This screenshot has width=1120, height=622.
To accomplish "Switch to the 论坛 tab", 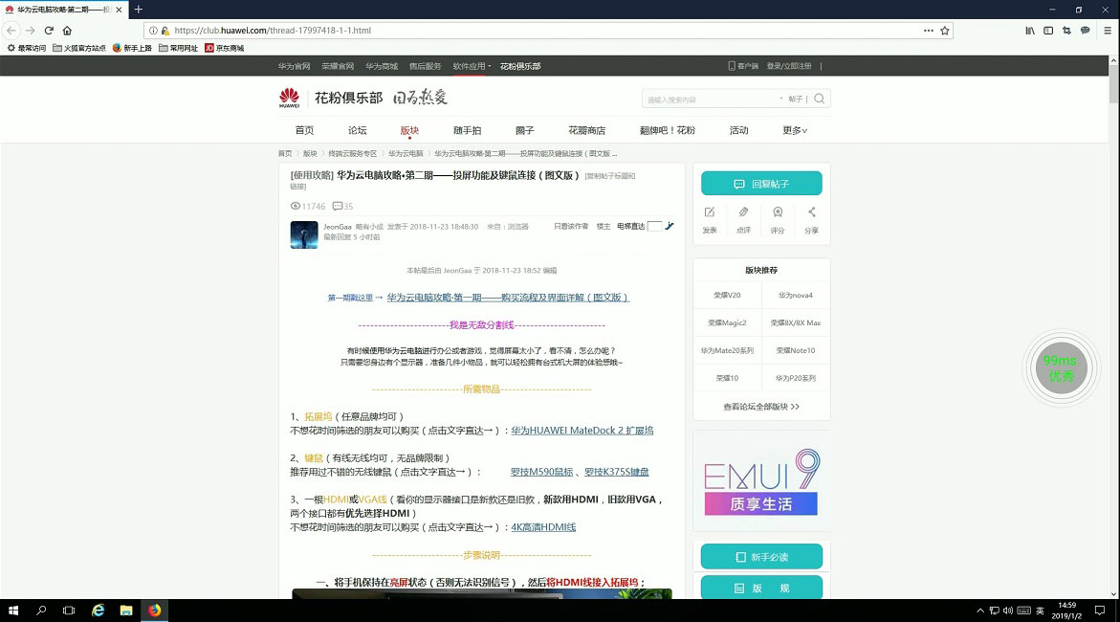I will click(356, 130).
